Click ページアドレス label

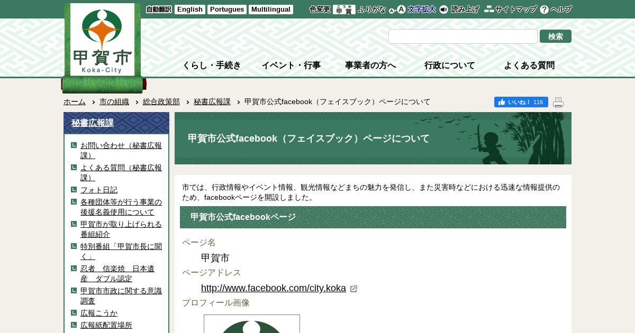pyautogui.click(x=212, y=273)
